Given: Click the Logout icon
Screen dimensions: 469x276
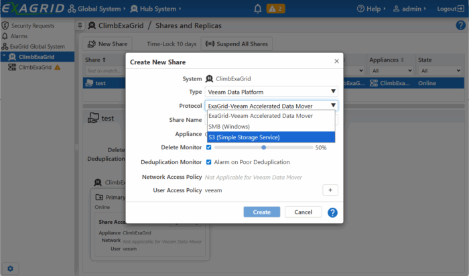Looking at the screenshot, I should click(x=461, y=9).
